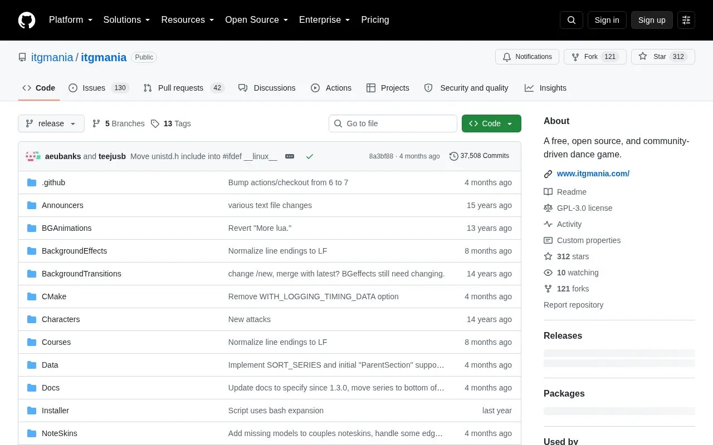The width and height of the screenshot is (713, 445).
Task: Open the green Code dropdown button
Action: [x=491, y=123]
